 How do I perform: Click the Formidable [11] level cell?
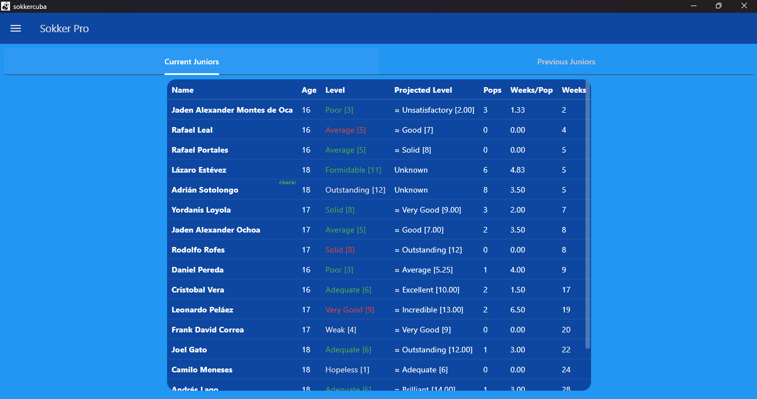(x=353, y=170)
